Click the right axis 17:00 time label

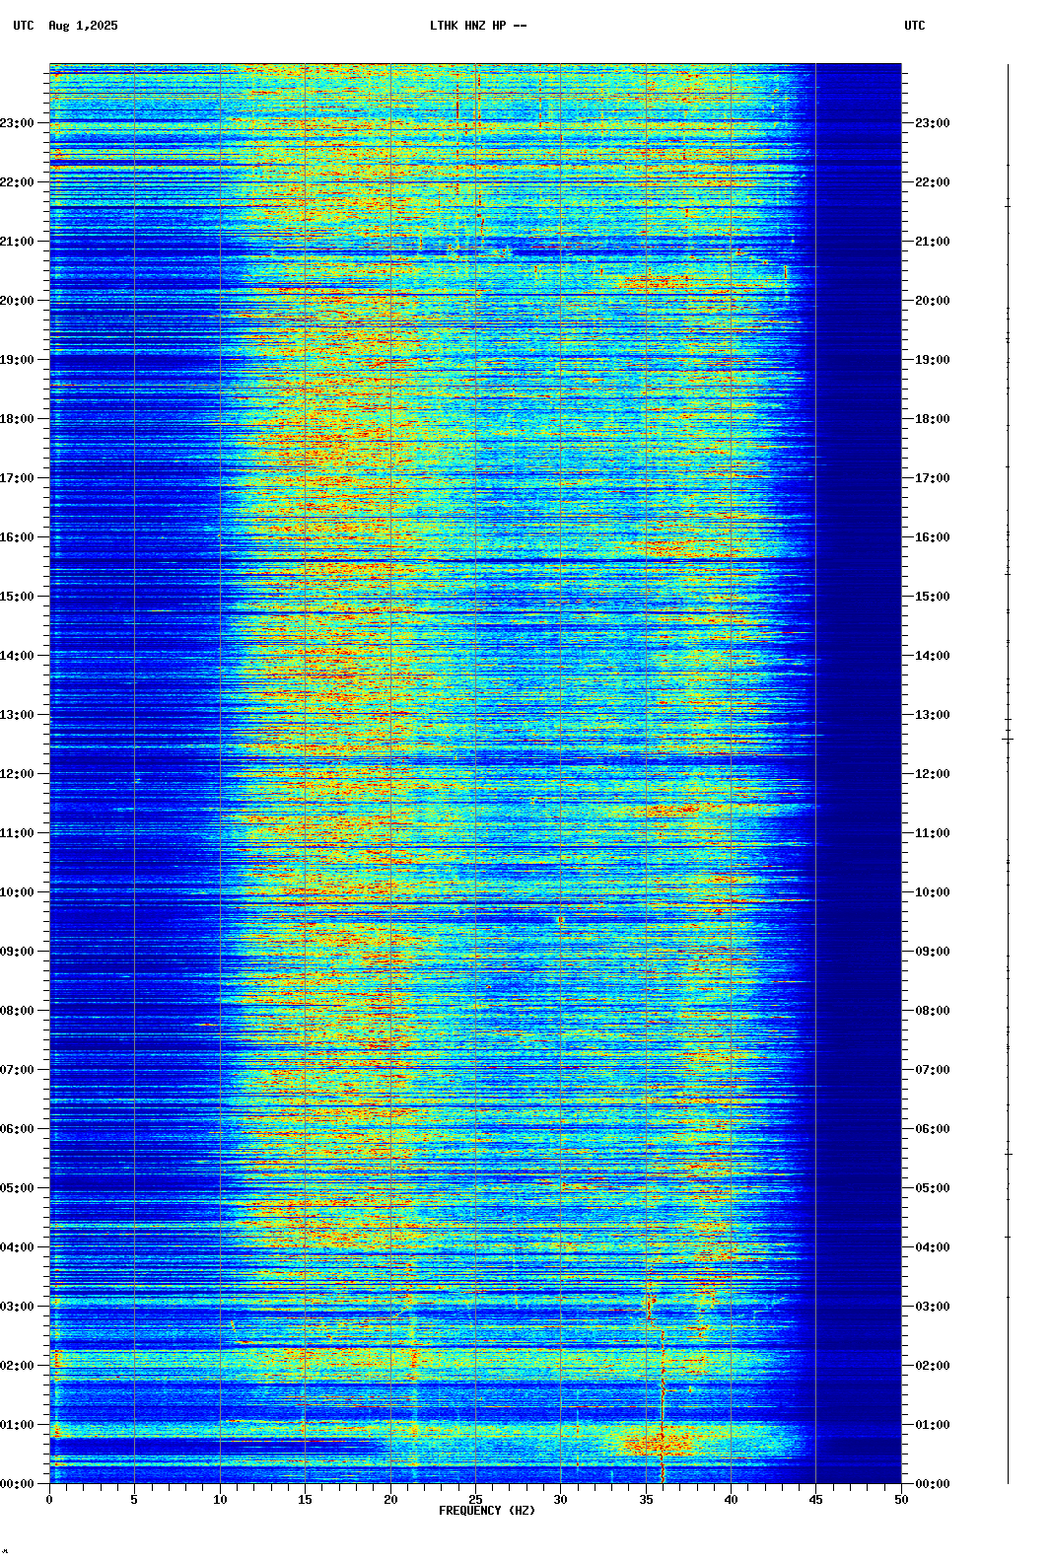tap(933, 478)
